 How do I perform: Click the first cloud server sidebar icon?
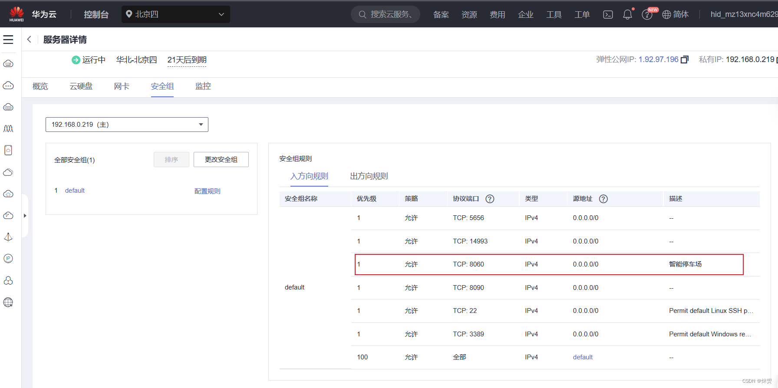(8, 64)
